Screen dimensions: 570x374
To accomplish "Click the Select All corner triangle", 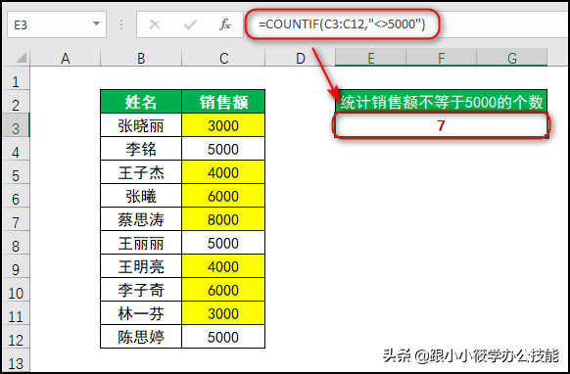I will click(22, 58).
